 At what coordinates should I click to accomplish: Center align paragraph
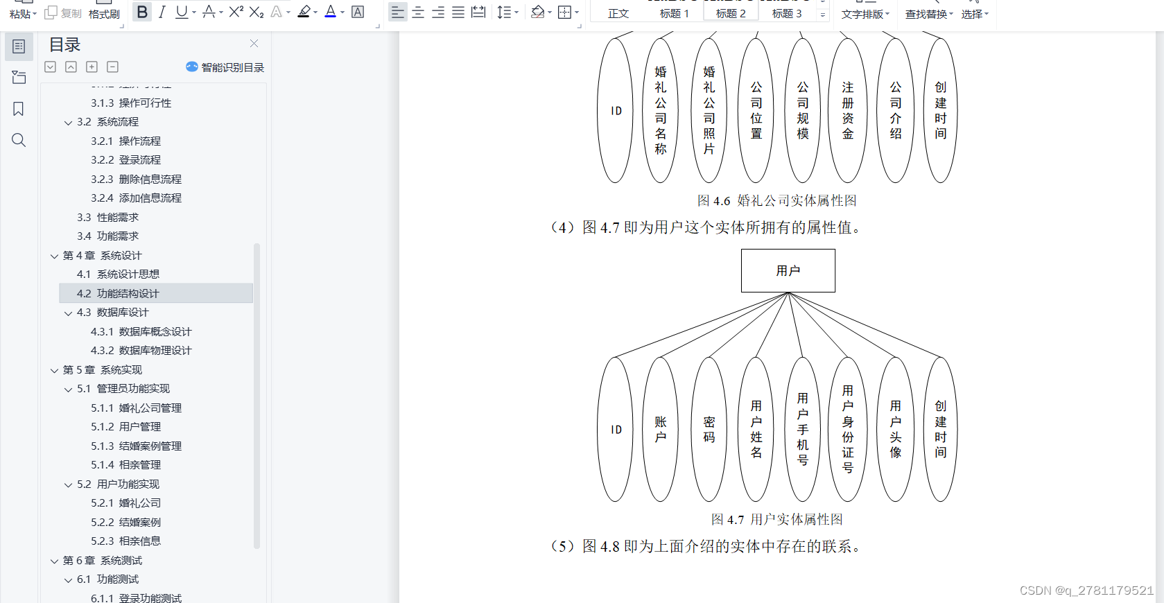click(418, 12)
